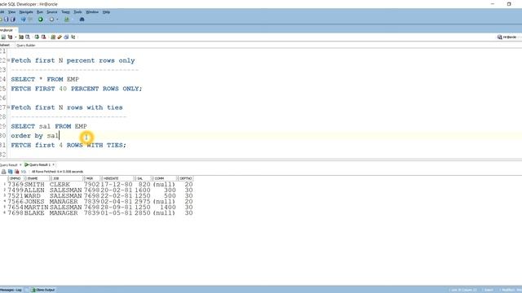Place cursor on 'SELECT sal FROM EMP' line
This screenshot has height=293, width=522.
click(x=49, y=126)
